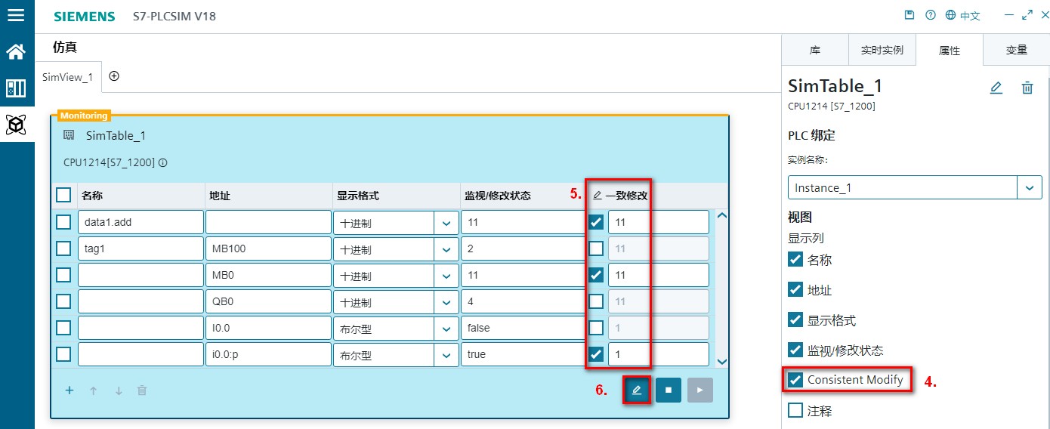Viewport: 1050px width, 429px height.
Task: Add a new row with the plus icon
Action: (69, 390)
